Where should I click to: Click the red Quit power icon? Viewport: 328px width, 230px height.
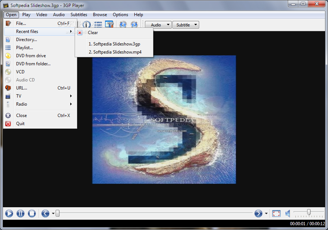point(8,124)
